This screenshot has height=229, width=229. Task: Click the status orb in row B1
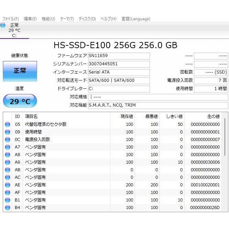pyautogui.click(x=8, y=200)
